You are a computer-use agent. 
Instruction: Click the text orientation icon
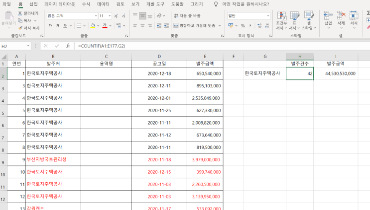pos(159,16)
